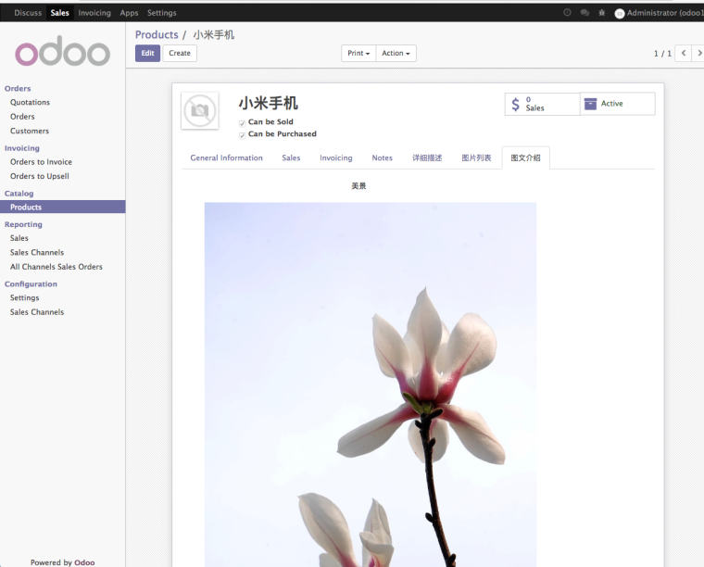Open Quotations in sidebar
Screen dimensions: 704x567
pos(30,102)
